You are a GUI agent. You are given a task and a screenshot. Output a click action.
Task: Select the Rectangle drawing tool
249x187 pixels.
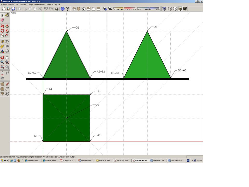[2, 84]
